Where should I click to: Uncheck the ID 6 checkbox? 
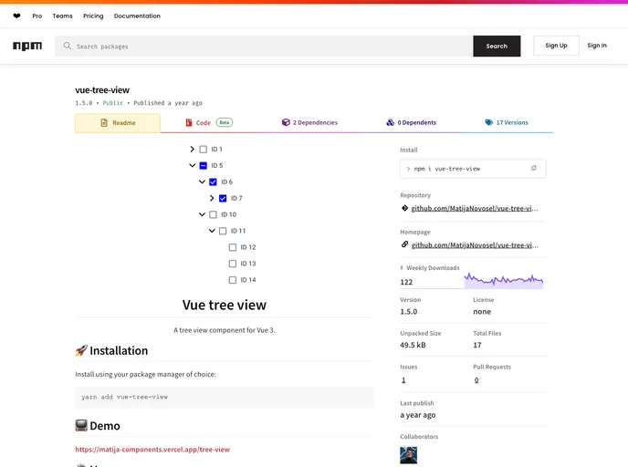(x=213, y=182)
